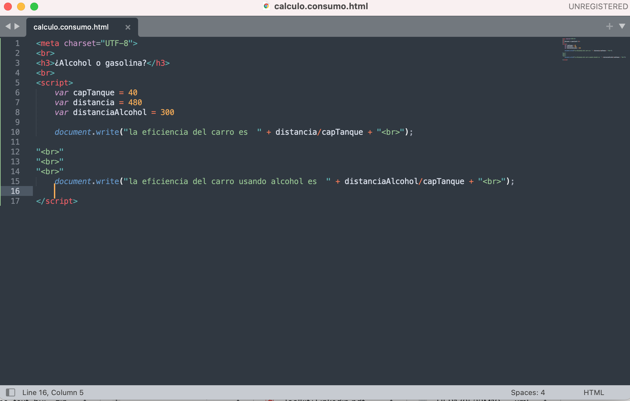Click the closing </script> tag

[57, 201]
